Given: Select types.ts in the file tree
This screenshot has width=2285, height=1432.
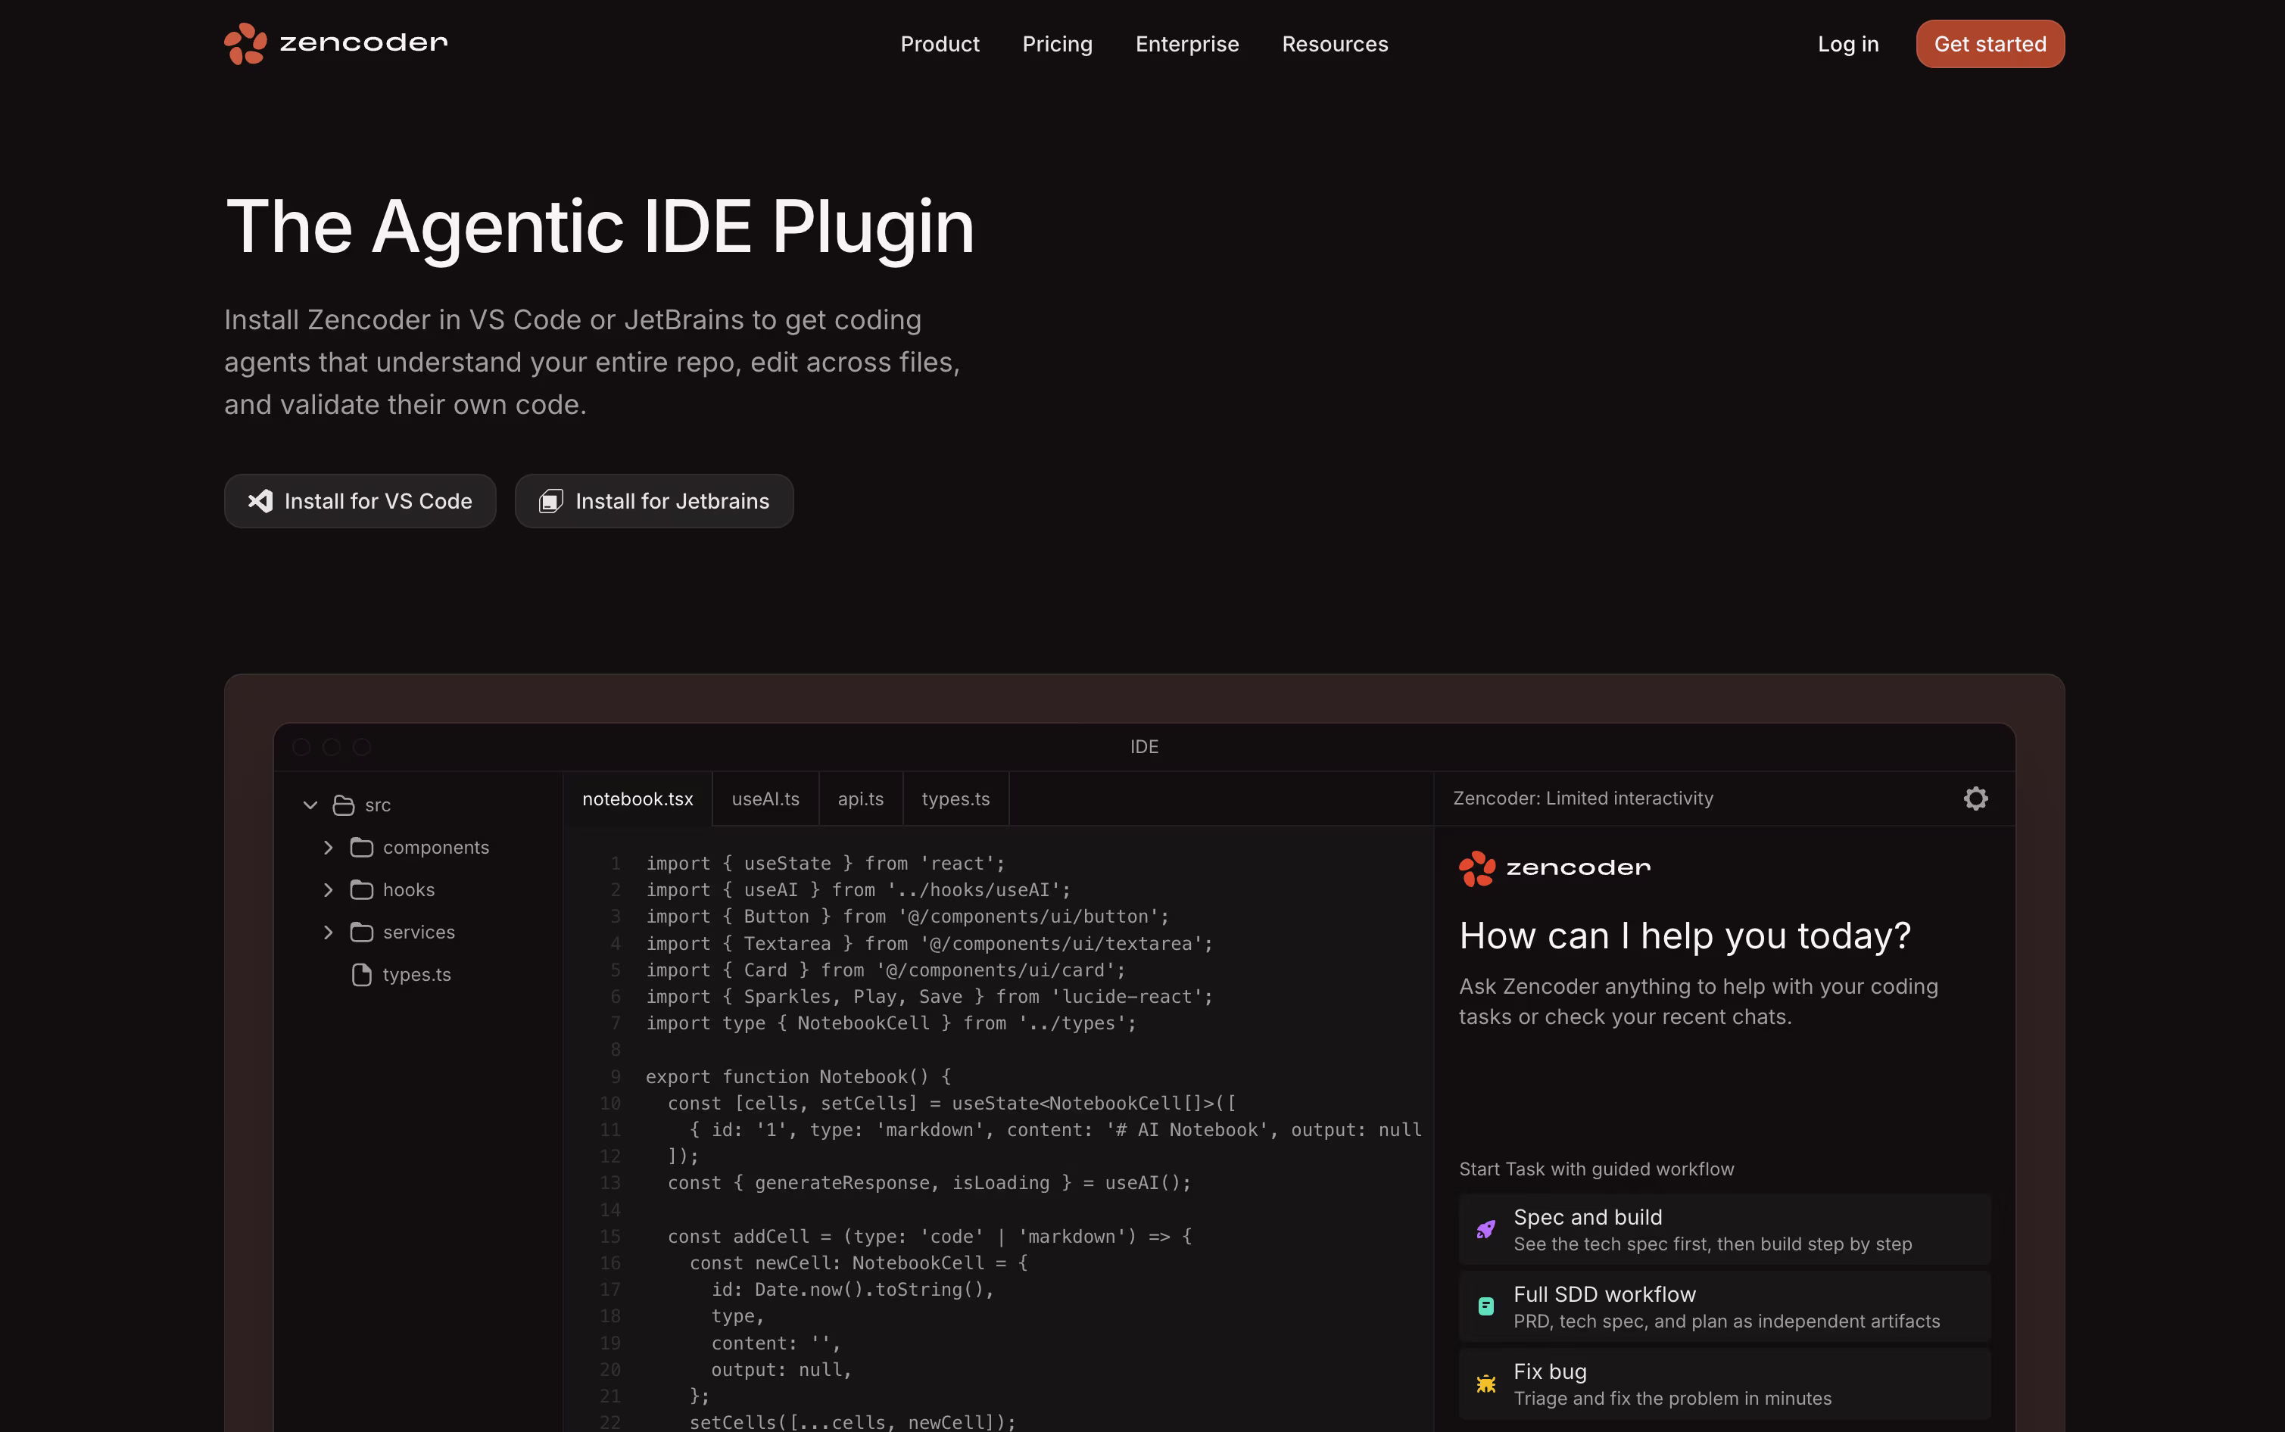Looking at the screenshot, I should pyautogui.click(x=417, y=975).
